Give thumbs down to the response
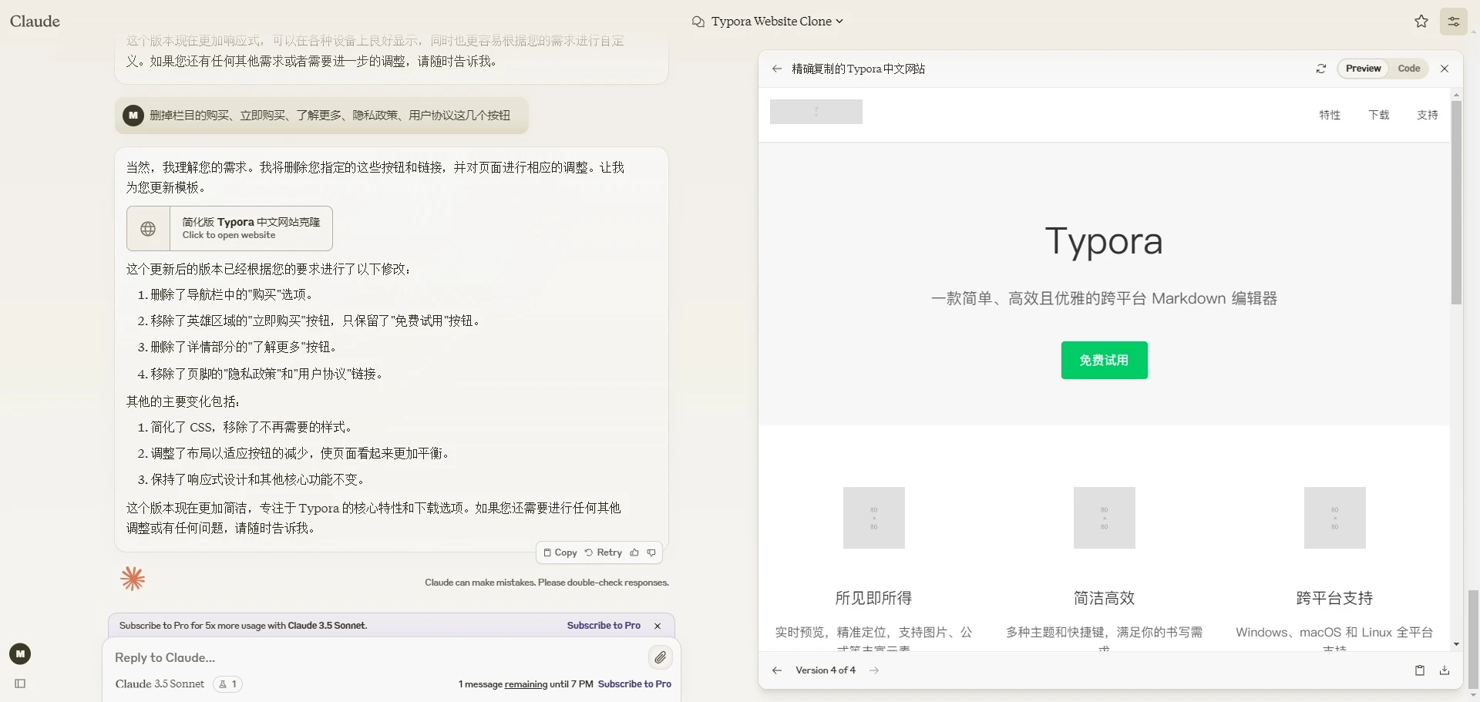The height and width of the screenshot is (702, 1480). [x=652, y=553]
